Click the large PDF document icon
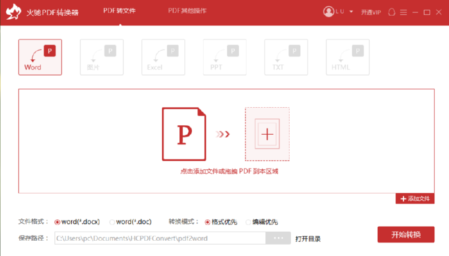Viewport: 449px width, 256px height. coord(184,134)
